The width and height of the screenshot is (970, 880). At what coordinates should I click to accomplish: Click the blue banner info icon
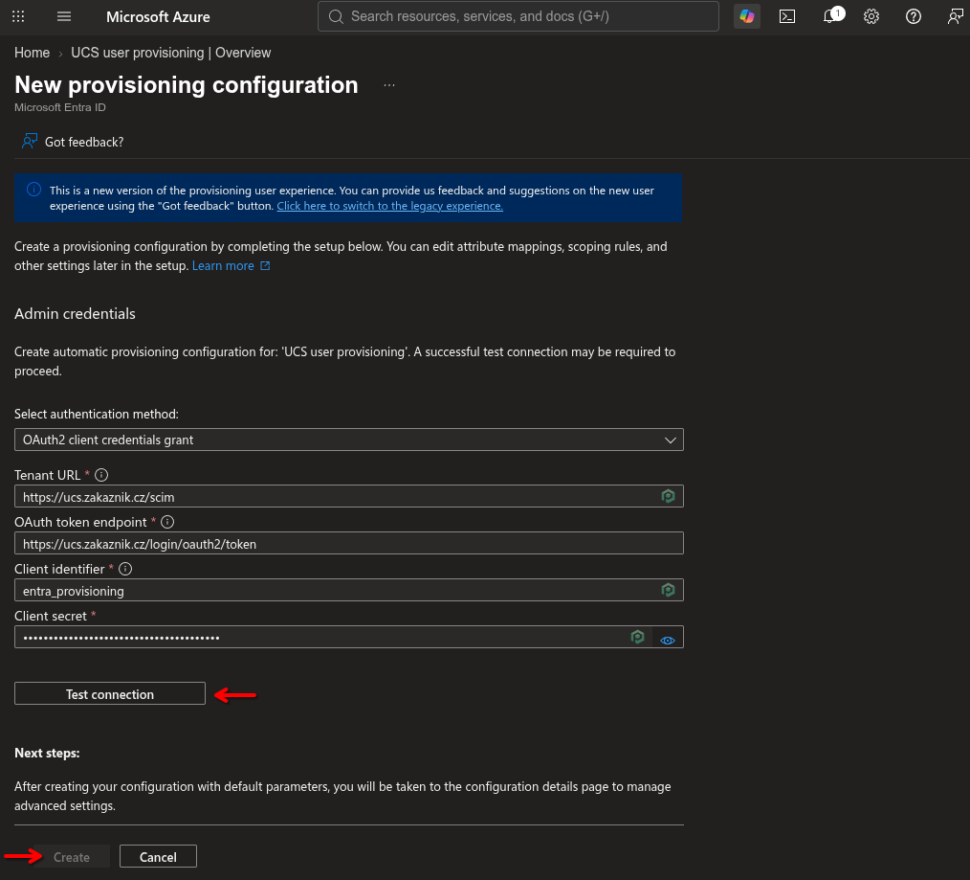coord(34,190)
